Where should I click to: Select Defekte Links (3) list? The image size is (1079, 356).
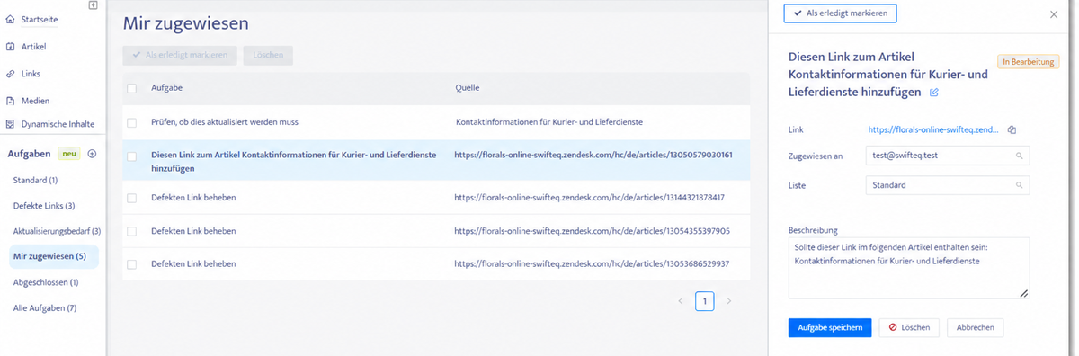[x=43, y=206]
